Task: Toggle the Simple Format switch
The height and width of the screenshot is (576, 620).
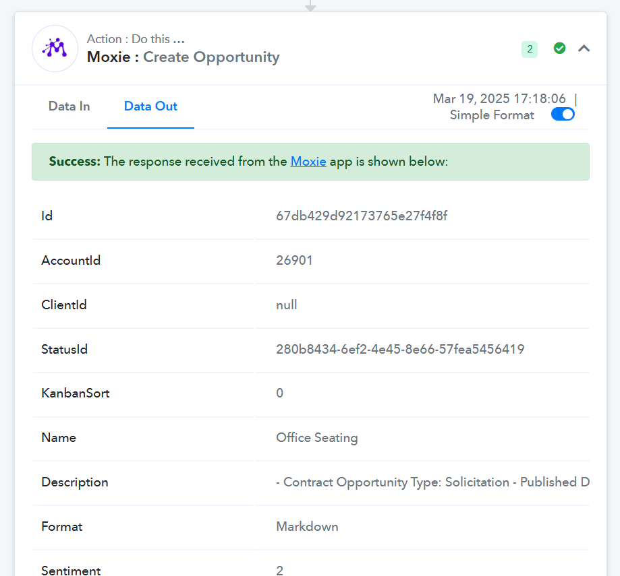Action: [x=563, y=115]
